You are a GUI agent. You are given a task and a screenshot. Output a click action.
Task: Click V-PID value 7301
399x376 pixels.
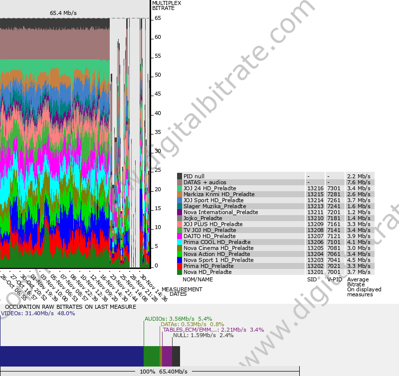334,188
